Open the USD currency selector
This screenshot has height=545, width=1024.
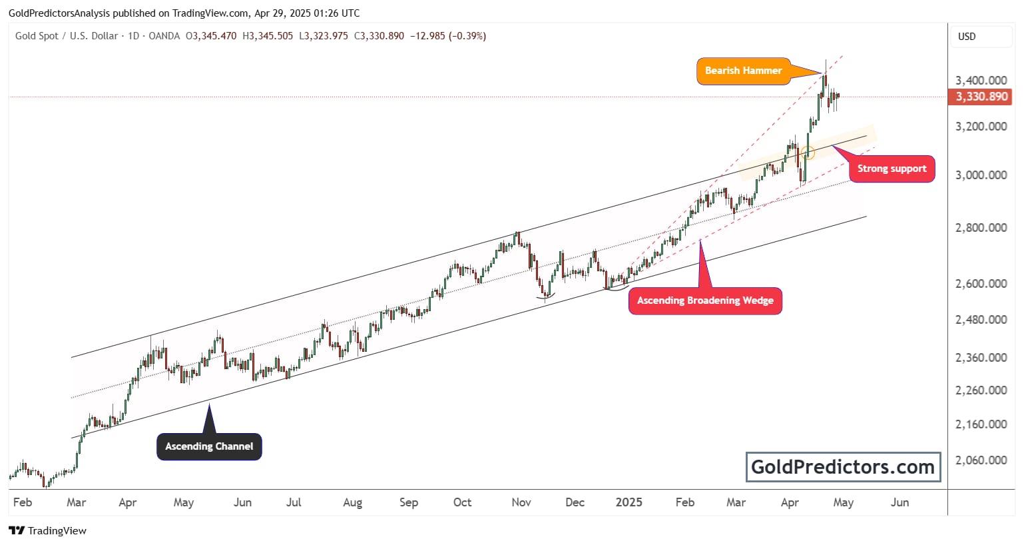[967, 37]
